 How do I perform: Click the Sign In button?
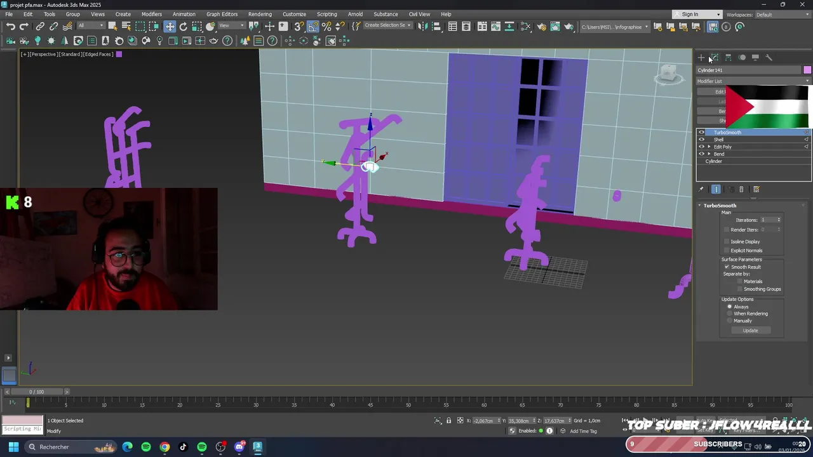point(697,15)
